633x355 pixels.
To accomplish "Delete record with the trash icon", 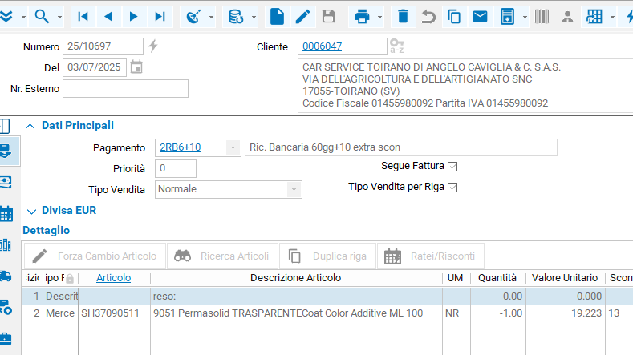I will (x=404, y=16).
